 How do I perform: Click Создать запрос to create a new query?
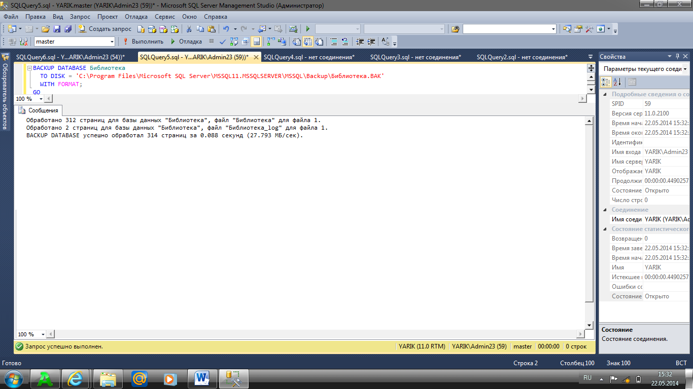tap(105, 29)
